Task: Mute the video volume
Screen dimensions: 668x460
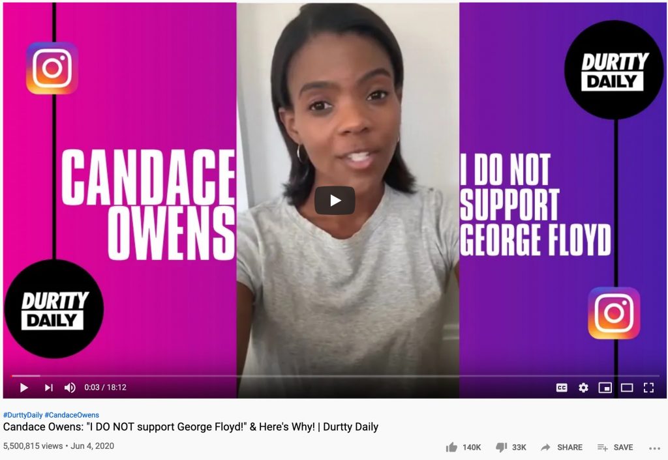Action: pos(70,388)
